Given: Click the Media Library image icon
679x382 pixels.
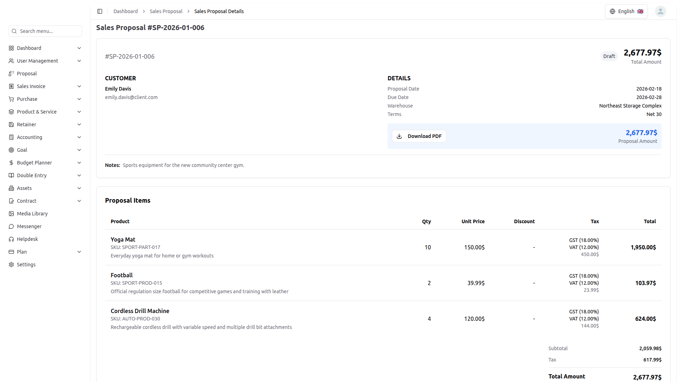Looking at the screenshot, I should pyautogui.click(x=11, y=214).
